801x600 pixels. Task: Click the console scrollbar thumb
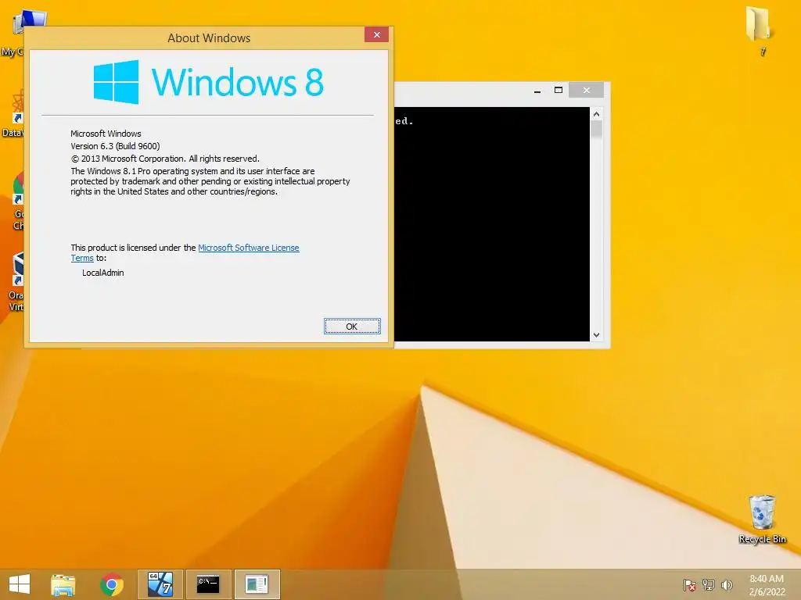[x=596, y=129]
